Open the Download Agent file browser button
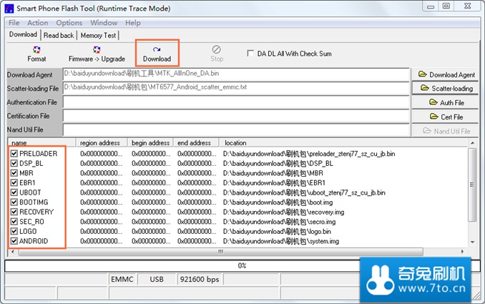This screenshot has height=304, width=485. click(446, 74)
